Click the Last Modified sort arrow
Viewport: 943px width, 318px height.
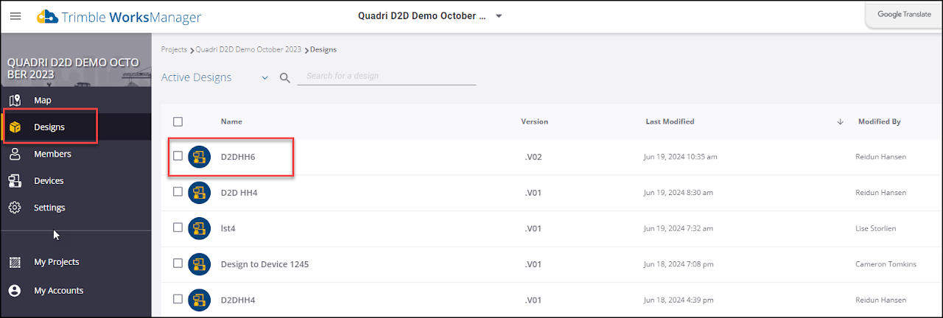841,122
